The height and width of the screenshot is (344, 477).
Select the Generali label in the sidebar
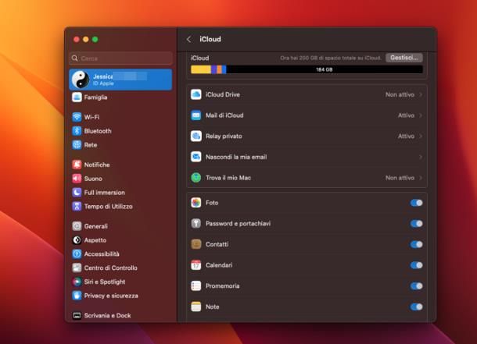pos(96,226)
